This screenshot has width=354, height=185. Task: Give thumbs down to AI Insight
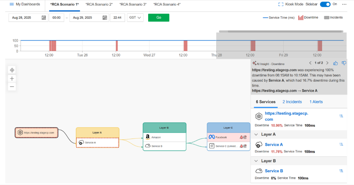(x=344, y=63)
